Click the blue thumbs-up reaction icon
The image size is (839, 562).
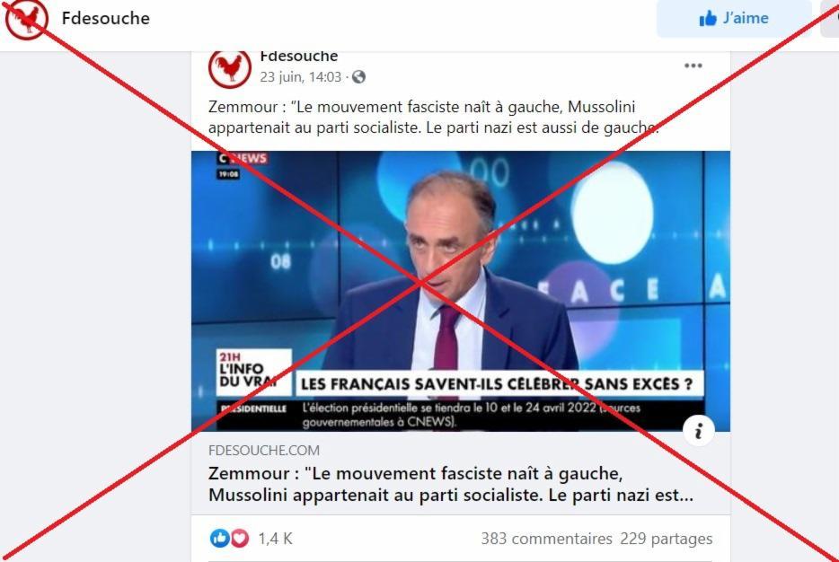point(219,538)
